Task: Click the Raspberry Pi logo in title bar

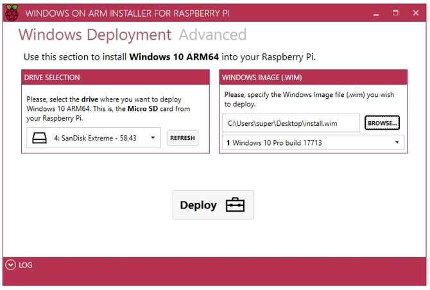Action: tap(12, 13)
